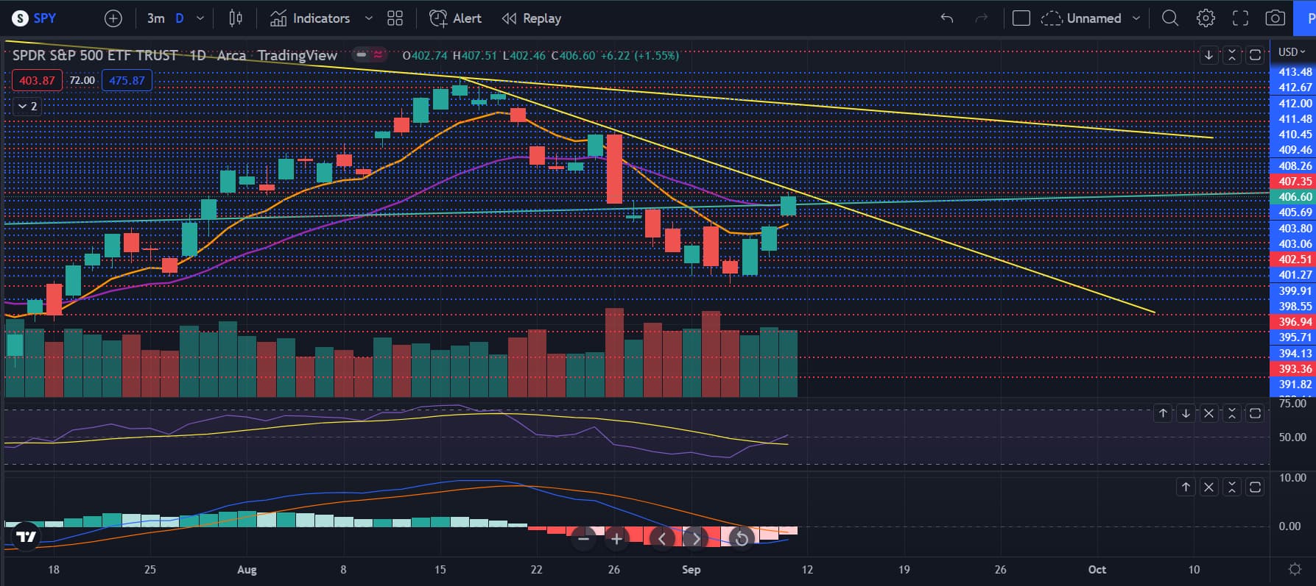1316x586 pixels.
Task: Expand the time interval dropdown arrow
Action: point(200,18)
